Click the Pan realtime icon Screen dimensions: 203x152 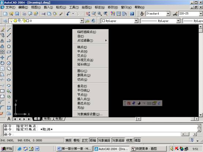point(88,14)
